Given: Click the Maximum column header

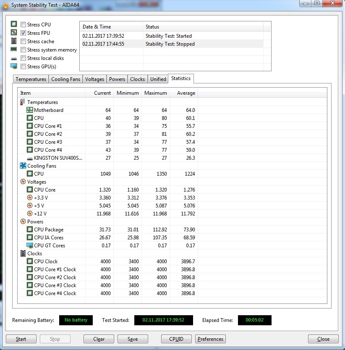Looking at the screenshot, I should [x=156, y=93].
